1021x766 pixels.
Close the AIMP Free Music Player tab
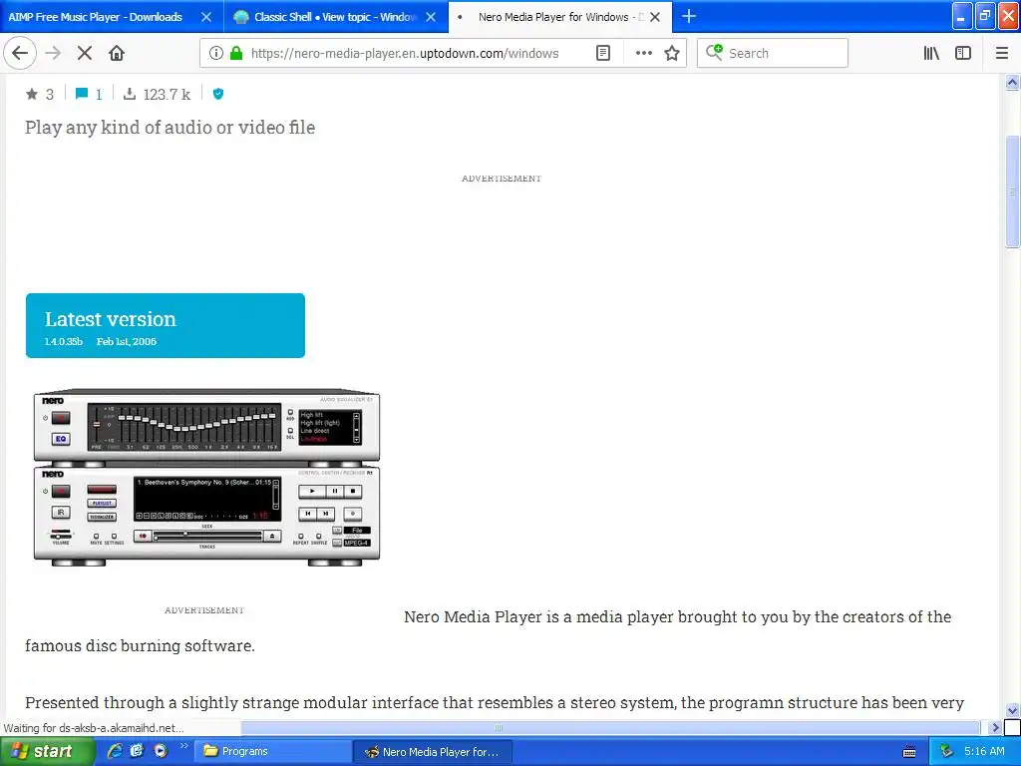click(x=206, y=17)
